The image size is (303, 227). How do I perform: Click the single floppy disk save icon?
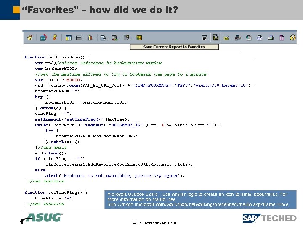pyautogui.click(x=205, y=38)
